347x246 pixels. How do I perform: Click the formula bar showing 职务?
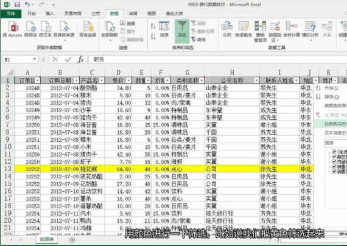[218, 59]
